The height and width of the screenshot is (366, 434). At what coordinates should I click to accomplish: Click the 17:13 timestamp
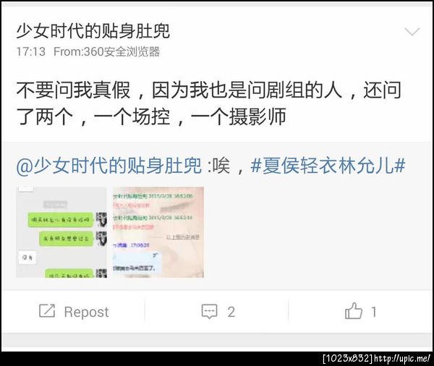point(30,52)
